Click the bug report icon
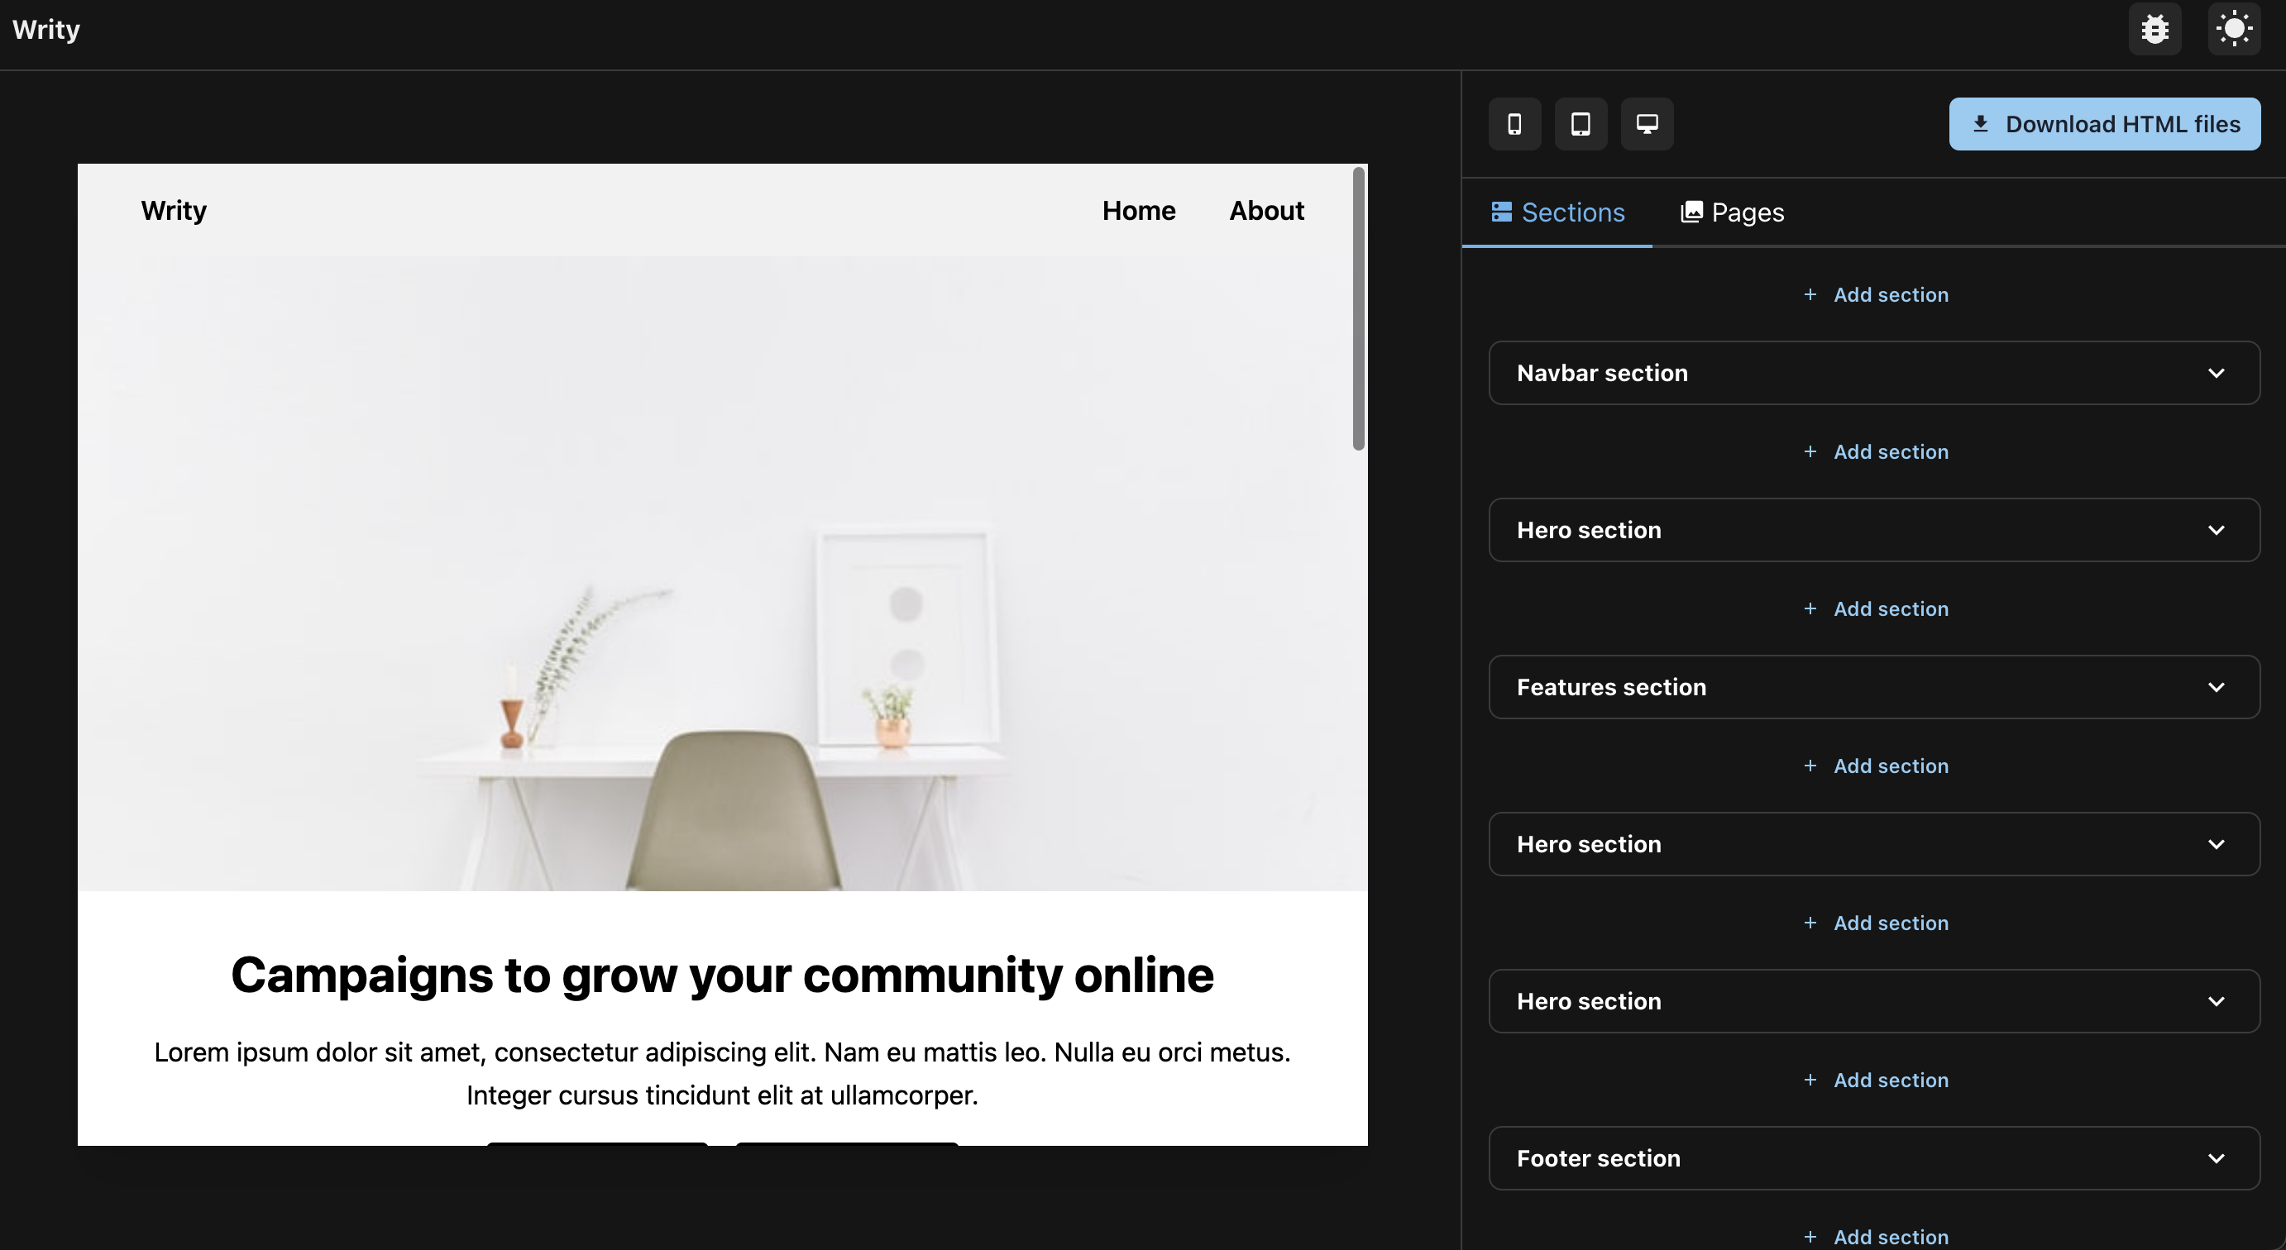 (2154, 29)
